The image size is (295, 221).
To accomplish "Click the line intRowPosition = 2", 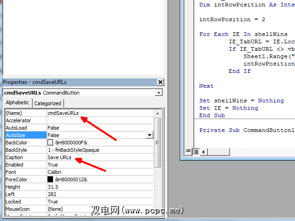I will 232,19.
